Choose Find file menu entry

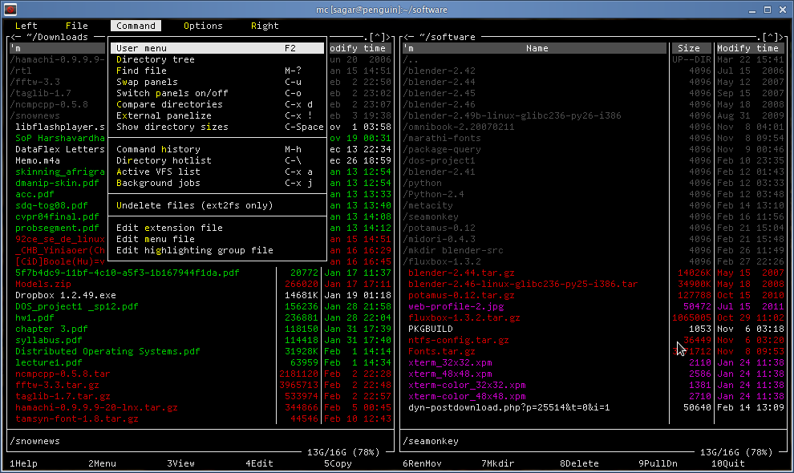pyautogui.click(x=217, y=71)
